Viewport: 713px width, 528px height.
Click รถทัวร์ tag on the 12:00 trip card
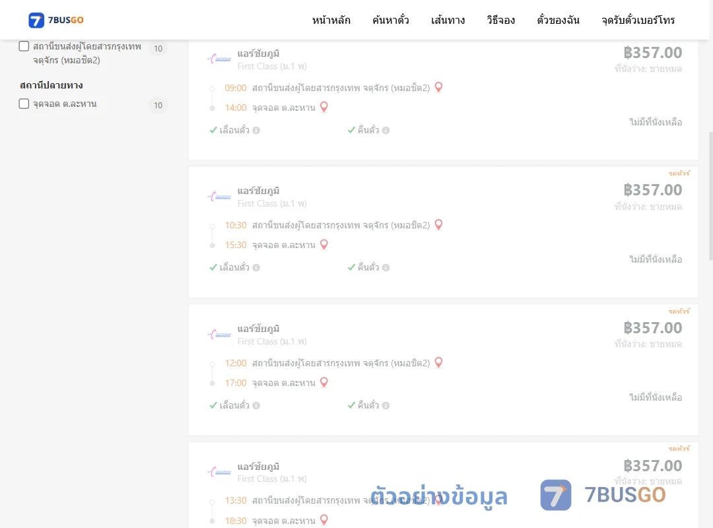coord(679,311)
